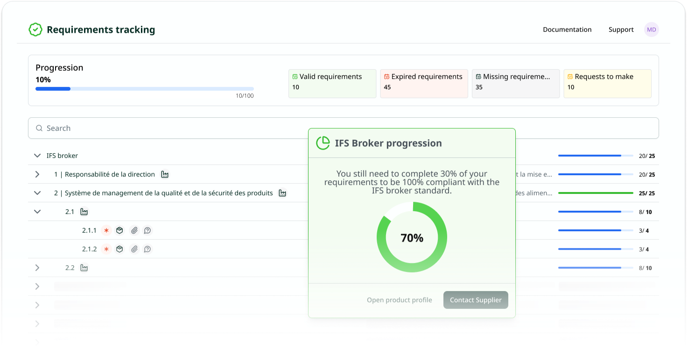Click the box package icon on row 2.1.2

(x=119, y=249)
